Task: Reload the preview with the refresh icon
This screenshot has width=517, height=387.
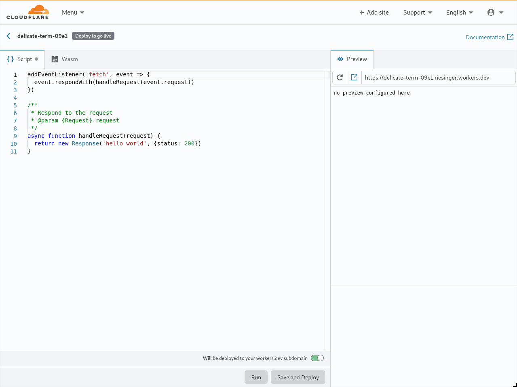Action: click(340, 78)
